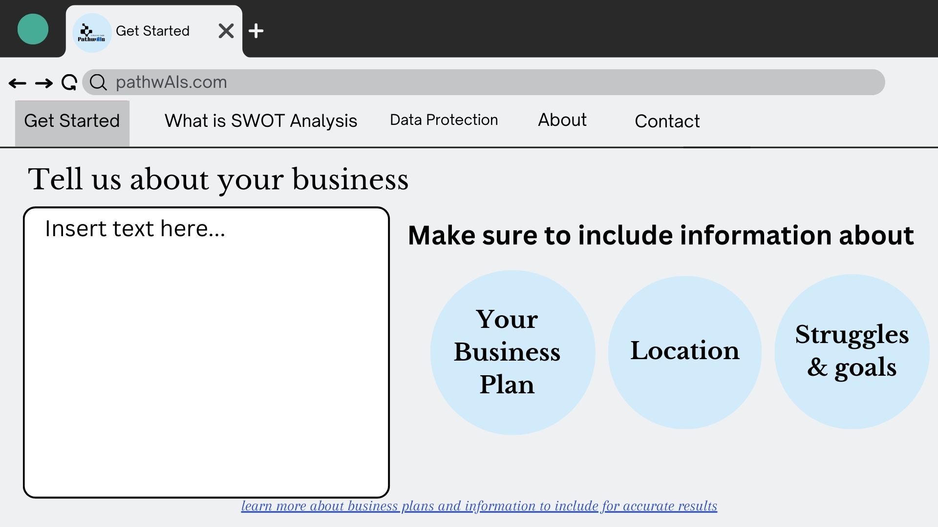Click the PathwAIs logo favicon in tab
Image resolution: width=938 pixels, height=527 pixels.
(91, 33)
